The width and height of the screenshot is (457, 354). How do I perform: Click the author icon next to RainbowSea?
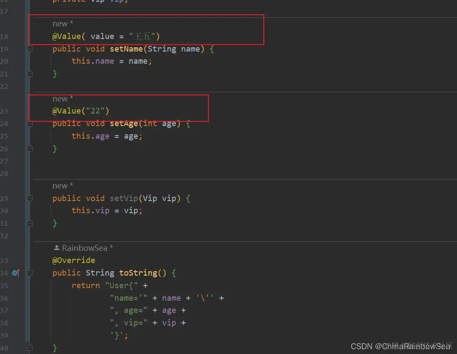tap(57, 248)
